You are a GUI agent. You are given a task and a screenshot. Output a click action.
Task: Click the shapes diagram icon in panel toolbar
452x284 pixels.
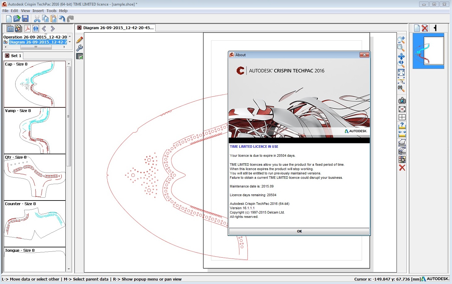(x=18, y=29)
